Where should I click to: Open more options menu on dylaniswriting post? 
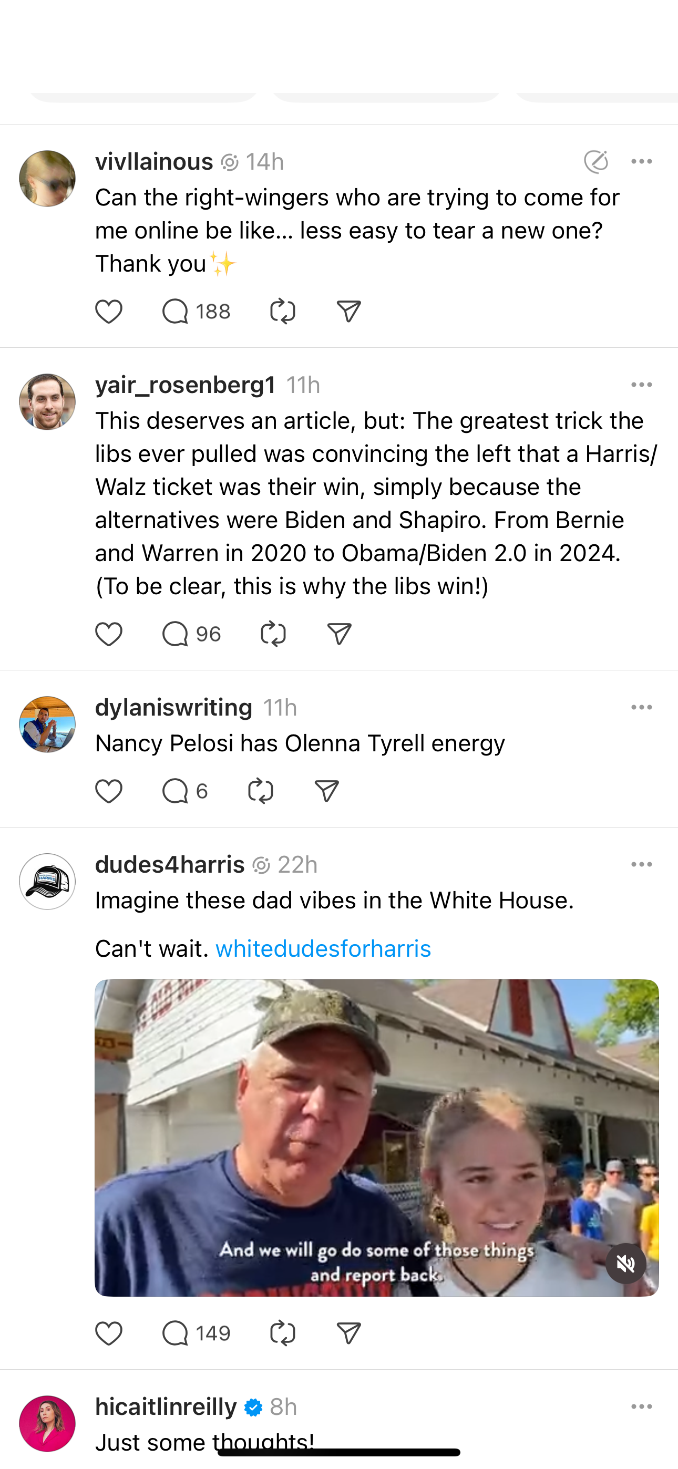[x=642, y=708]
